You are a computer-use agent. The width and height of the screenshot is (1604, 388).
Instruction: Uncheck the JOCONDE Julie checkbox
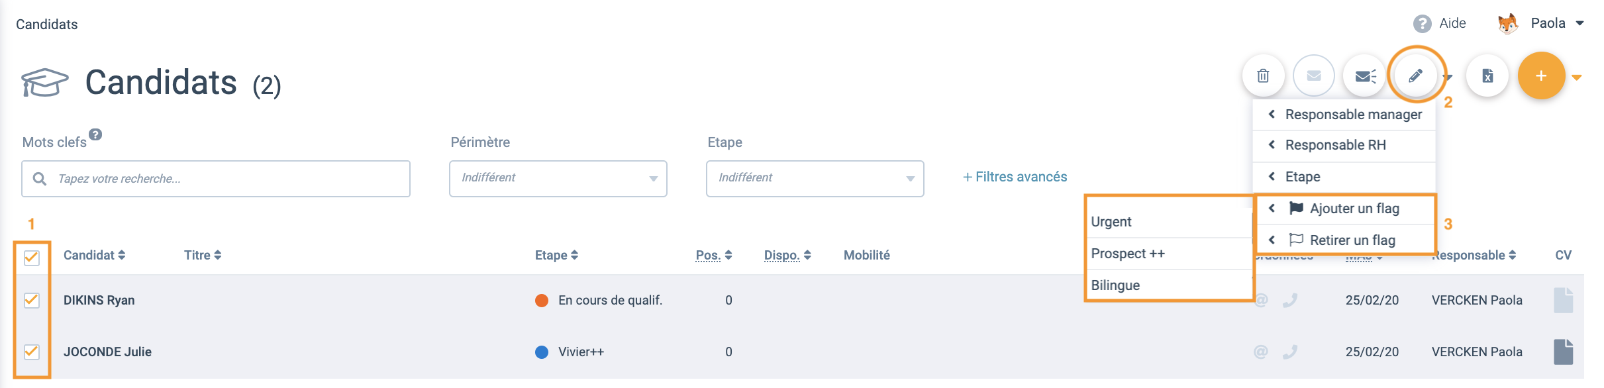(31, 352)
